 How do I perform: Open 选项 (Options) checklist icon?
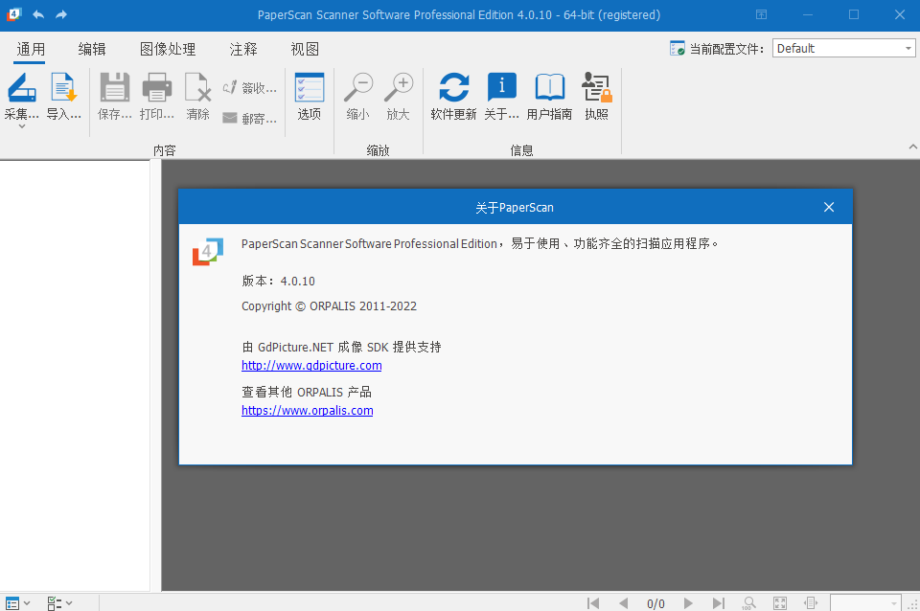point(310,88)
